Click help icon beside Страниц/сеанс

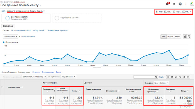point(119,91)
